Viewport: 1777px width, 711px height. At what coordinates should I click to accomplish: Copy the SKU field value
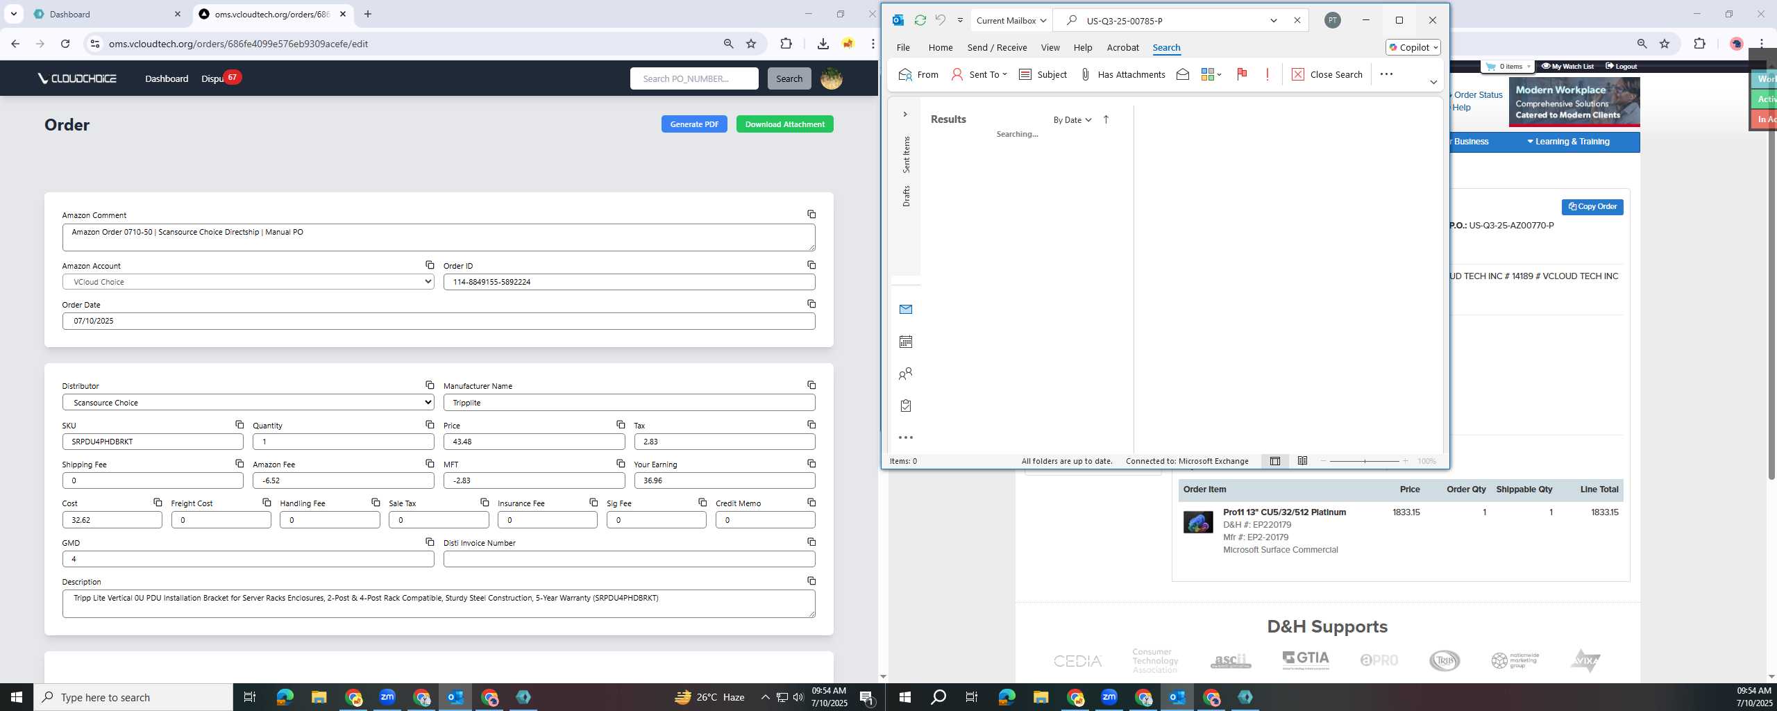tap(239, 425)
